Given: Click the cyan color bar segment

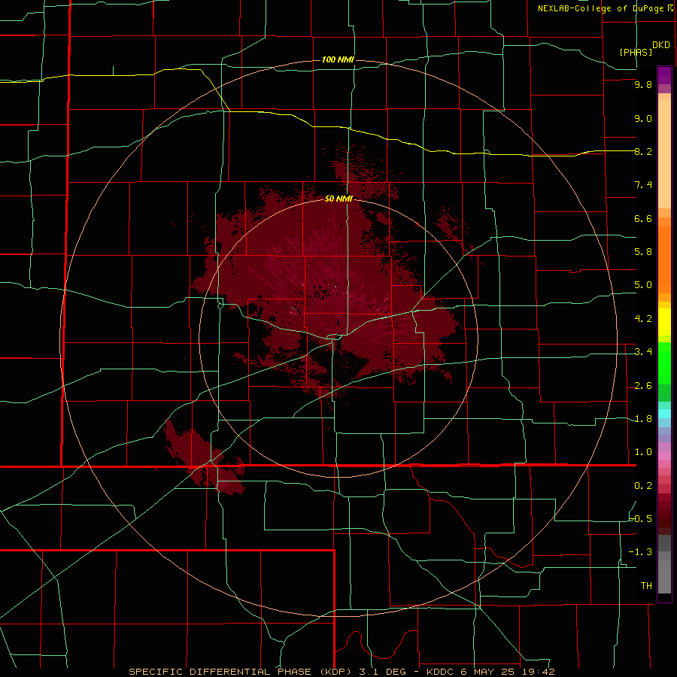Looking at the screenshot, I should point(664,413).
